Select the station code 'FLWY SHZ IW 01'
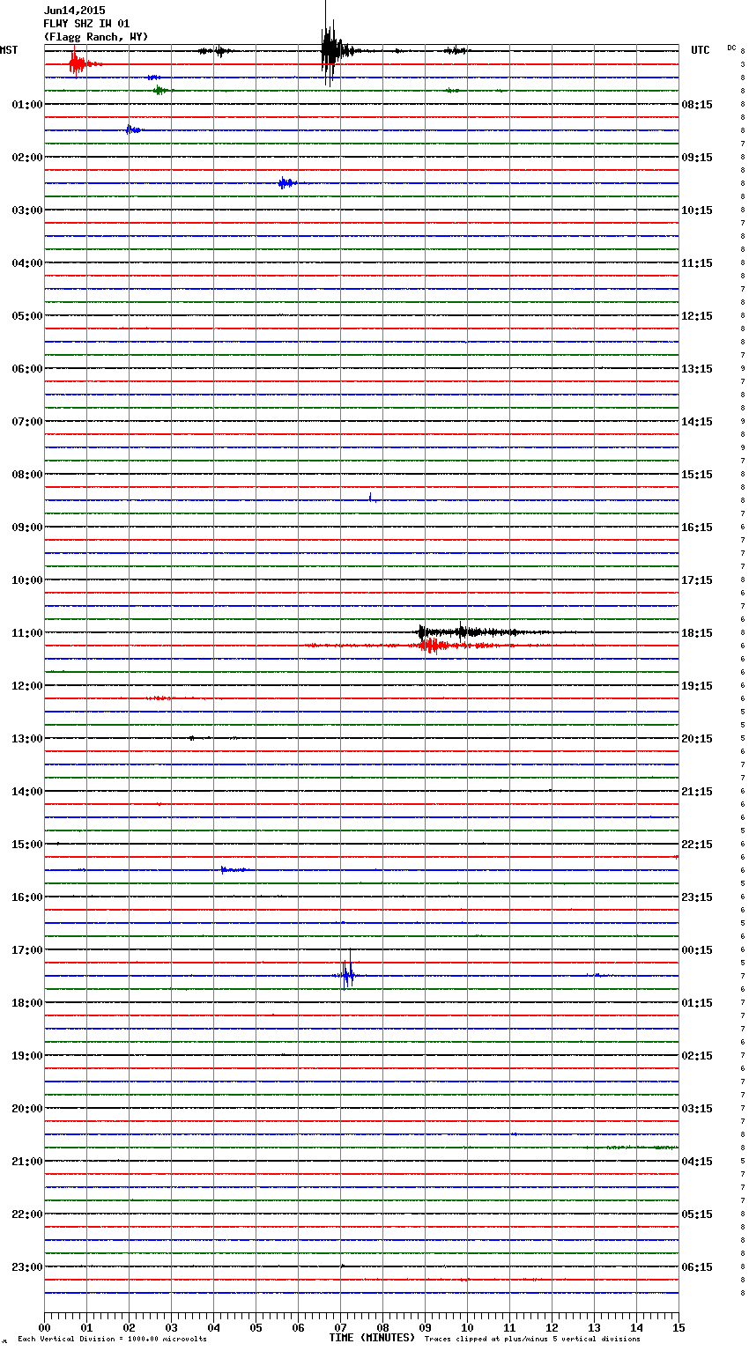Screen dimensions: 749x1351 click(86, 24)
